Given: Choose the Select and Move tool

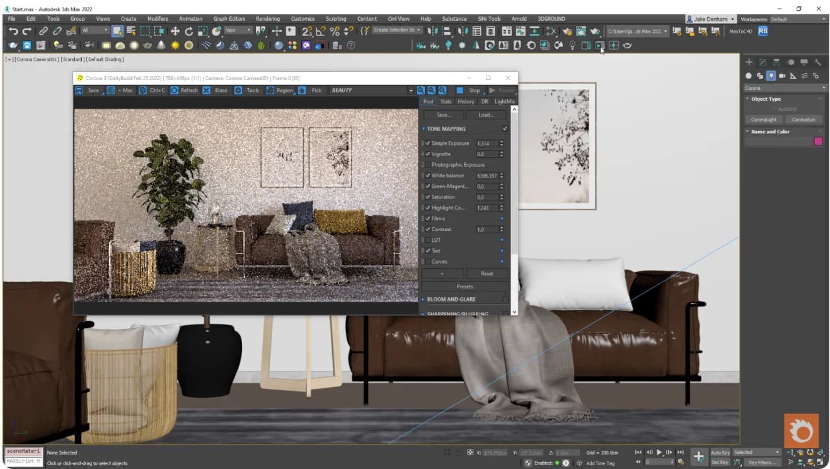Looking at the screenshot, I should click(x=175, y=31).
